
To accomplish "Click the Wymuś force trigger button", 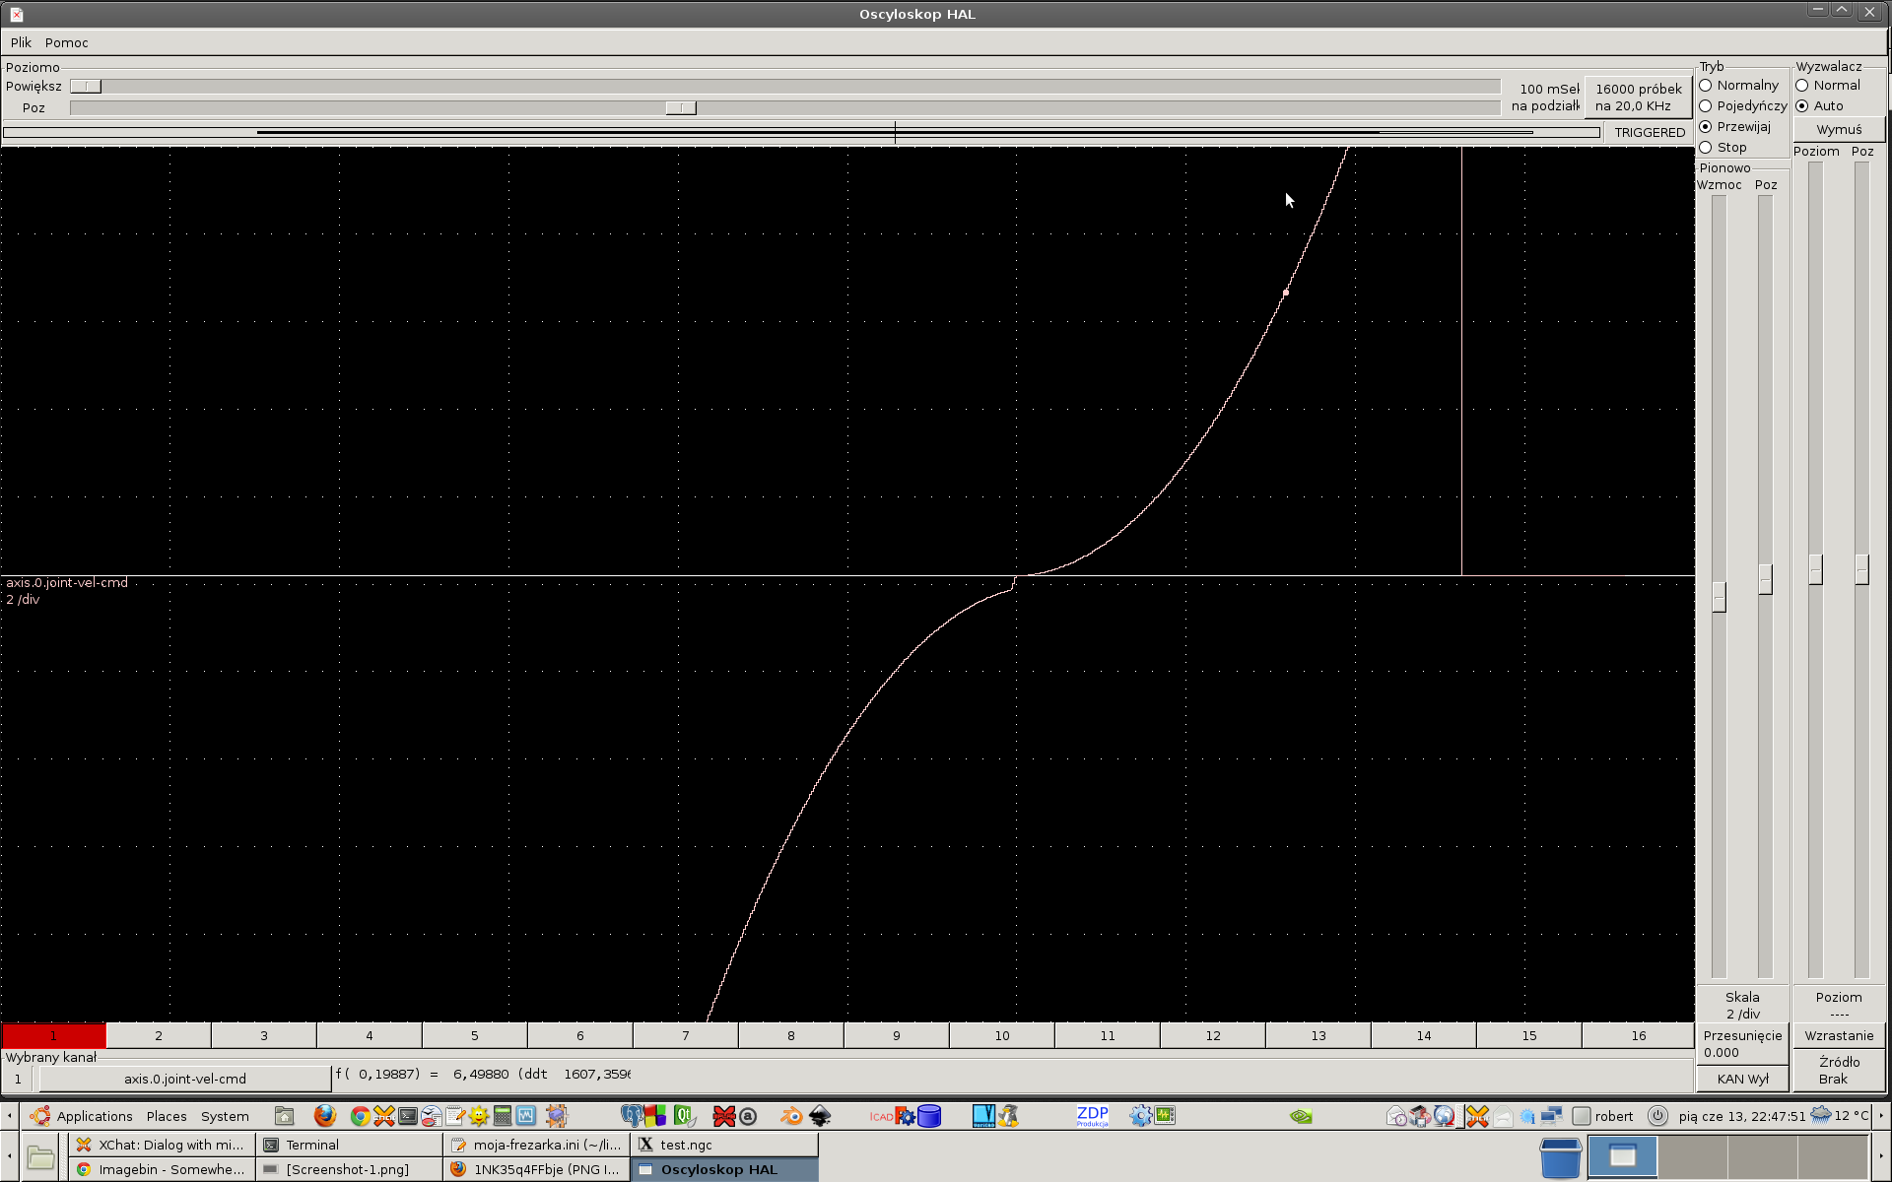I will [x=1839, y=130].
